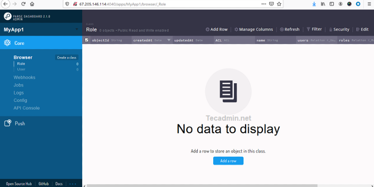Click the createdAt column sort arrow

pos(169,40)
